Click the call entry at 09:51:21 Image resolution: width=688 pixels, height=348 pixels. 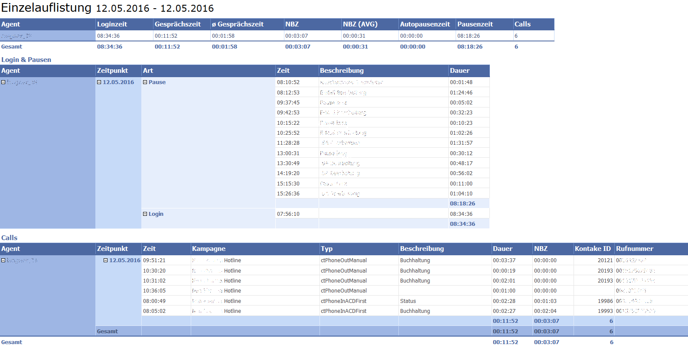pos(154,260)
